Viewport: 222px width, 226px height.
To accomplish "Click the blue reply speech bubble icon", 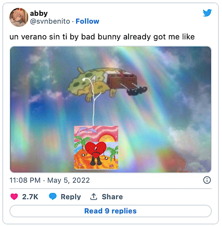I will (53, 196).
